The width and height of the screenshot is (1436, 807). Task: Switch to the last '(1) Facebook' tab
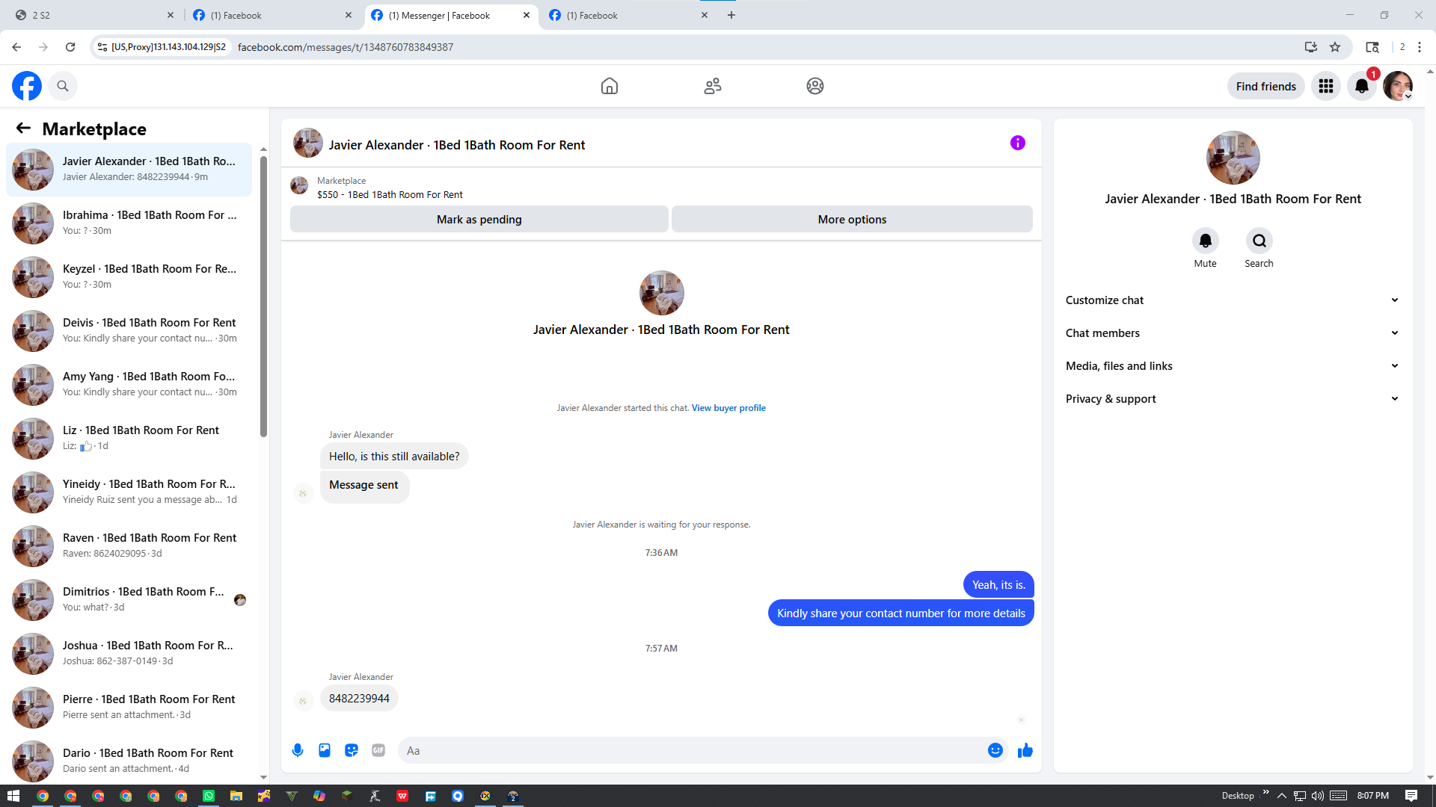coord(628,15)
